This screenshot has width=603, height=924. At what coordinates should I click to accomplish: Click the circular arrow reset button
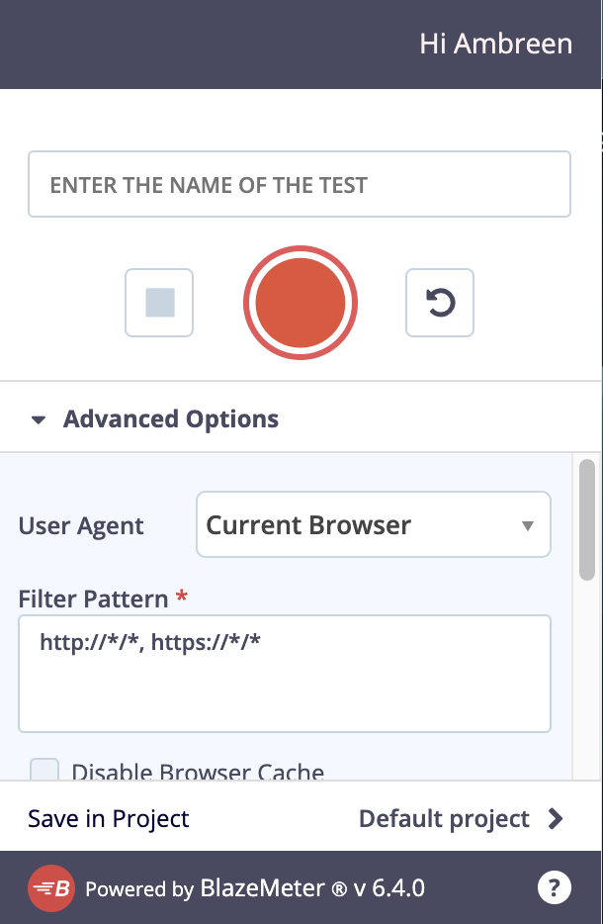point(440,303)
